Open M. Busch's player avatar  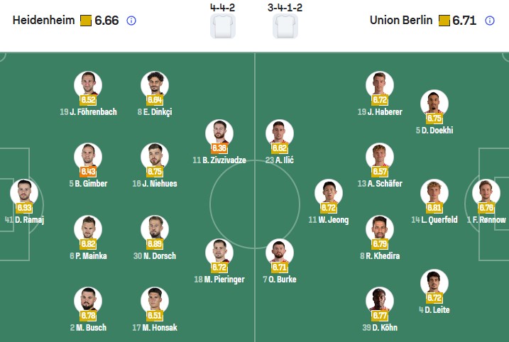click(88, 299)
